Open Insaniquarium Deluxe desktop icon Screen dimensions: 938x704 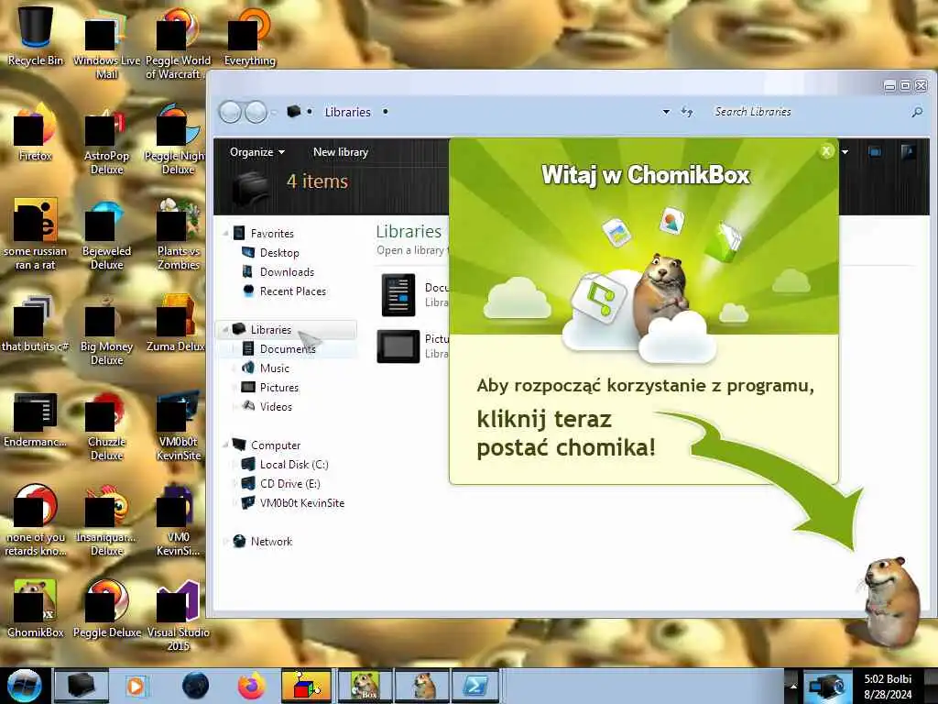coord(106,520)
